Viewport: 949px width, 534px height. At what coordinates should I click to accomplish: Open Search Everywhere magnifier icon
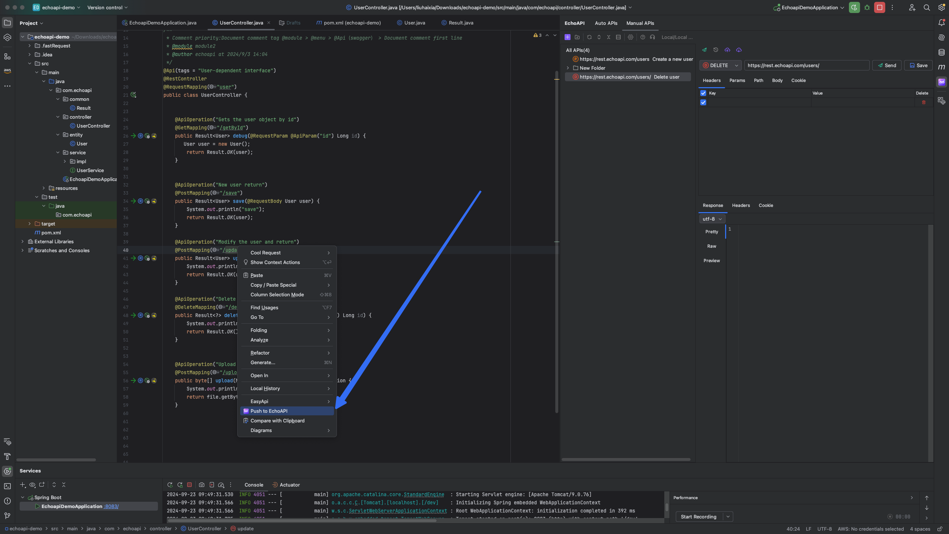[927, 7]
